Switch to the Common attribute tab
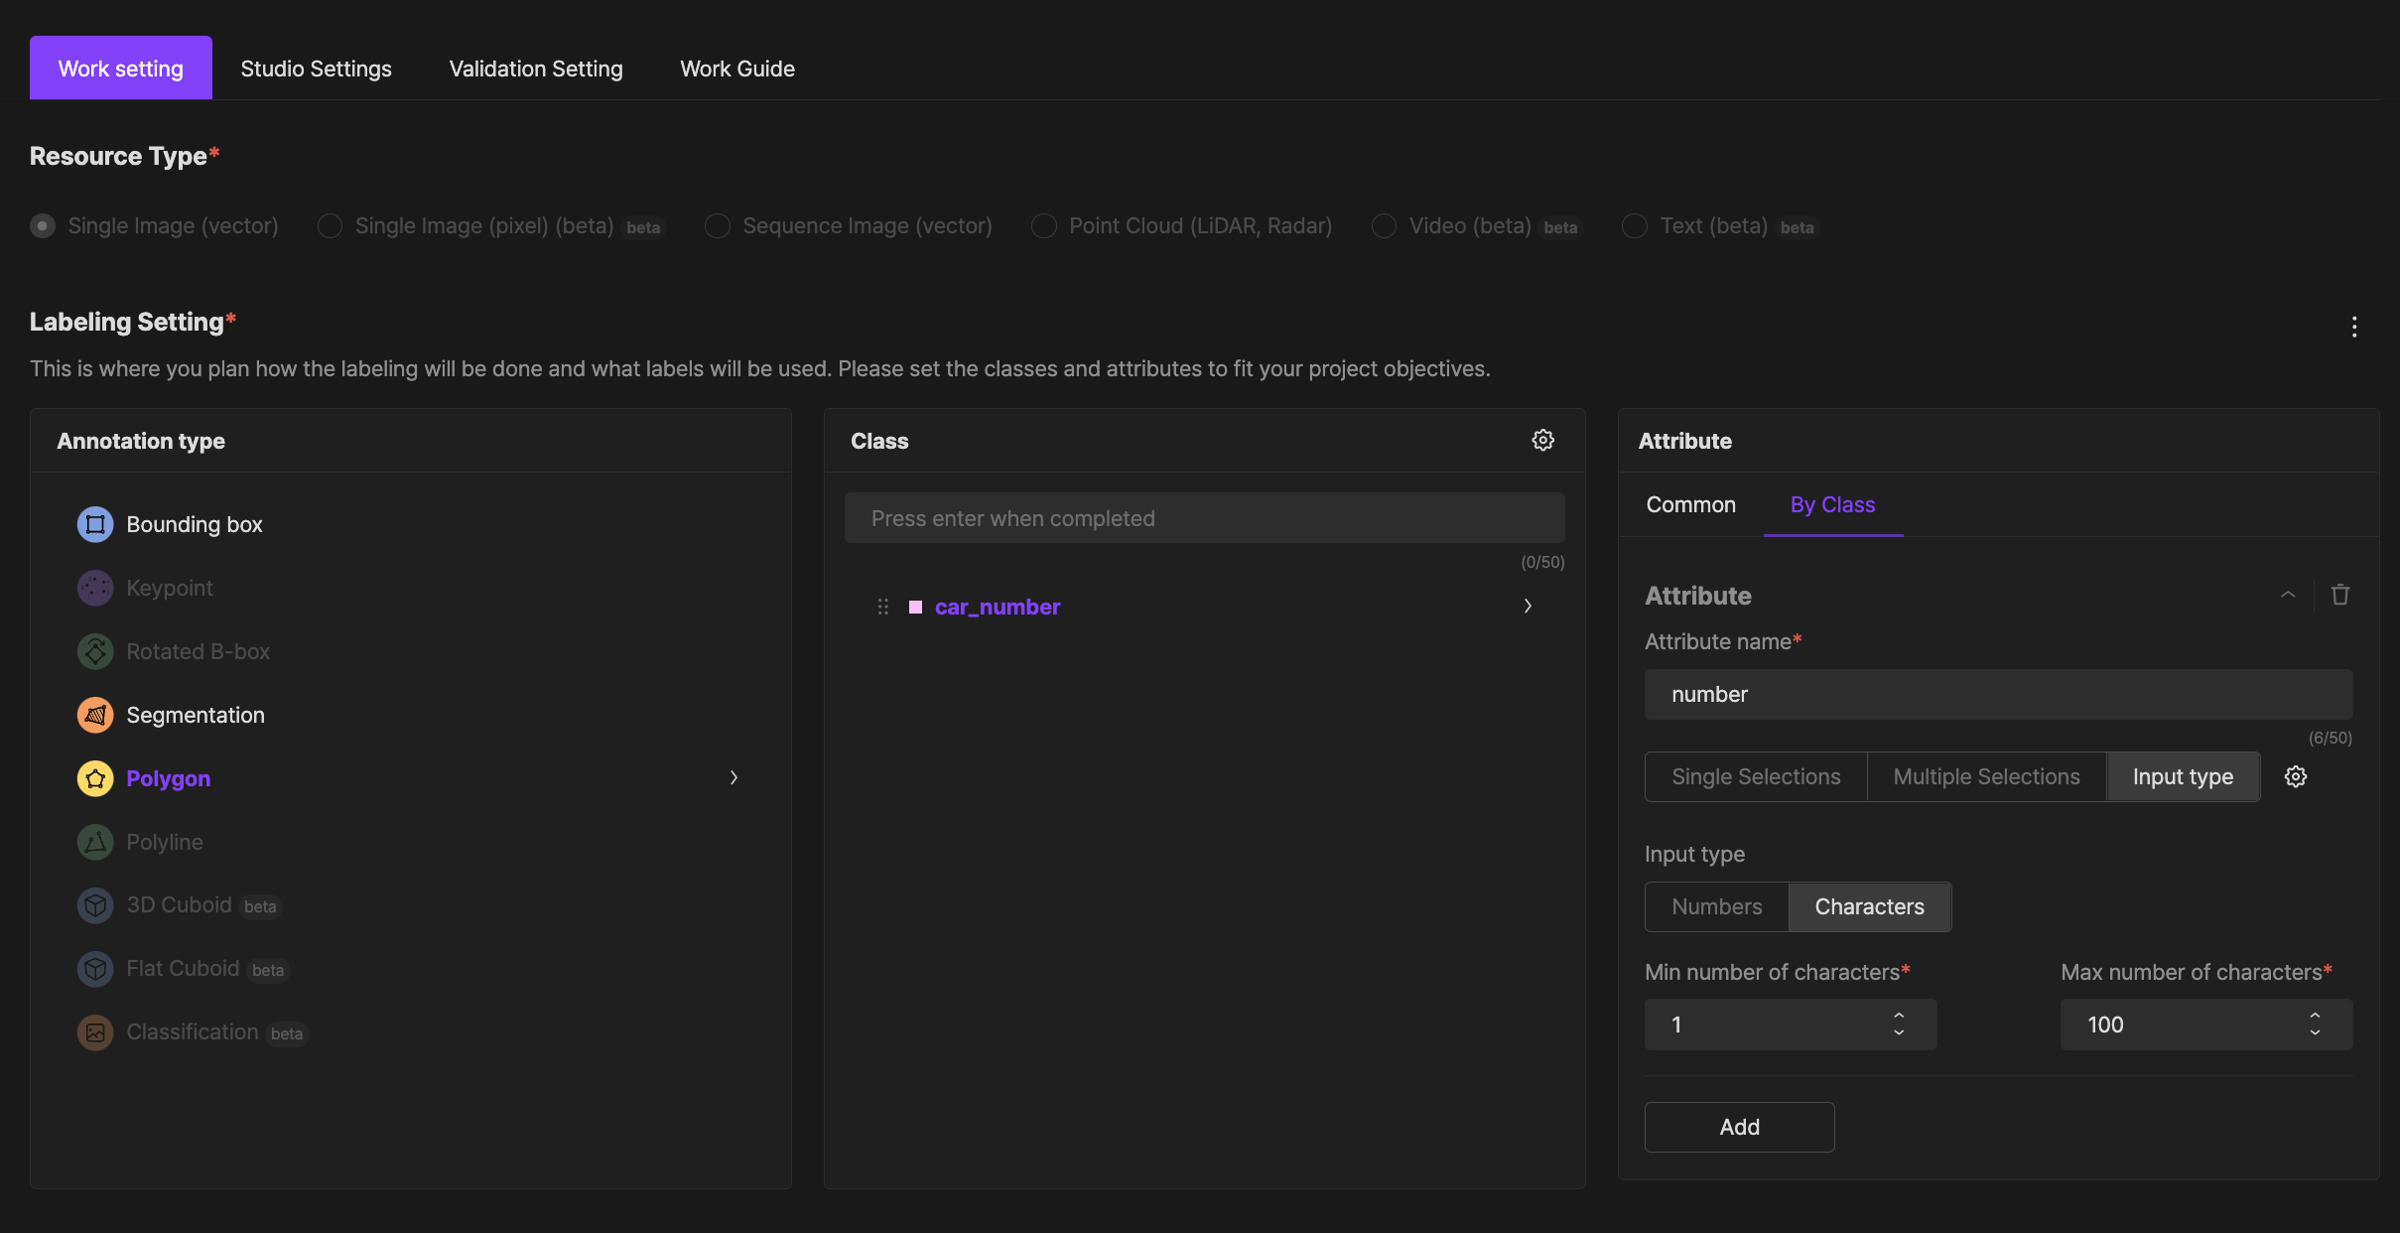This screenshot has width=2400, height=1233. click(1690, 504)
